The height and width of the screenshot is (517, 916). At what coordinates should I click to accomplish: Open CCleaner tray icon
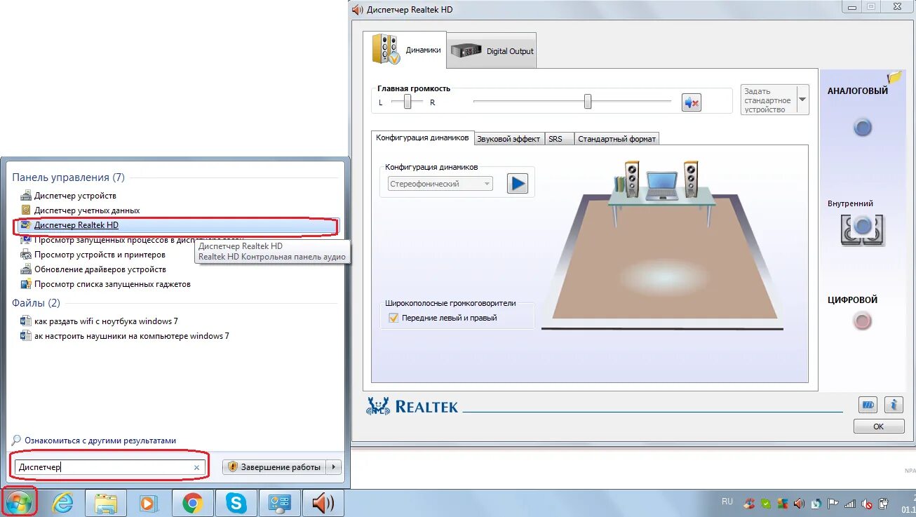pos(750,504)
